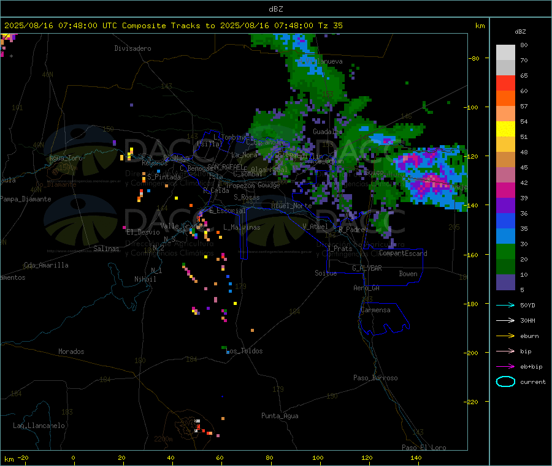
Task: Click the orange 60 dBZ legend swatch
Action: pyautogui.click(x=505, y=99)
